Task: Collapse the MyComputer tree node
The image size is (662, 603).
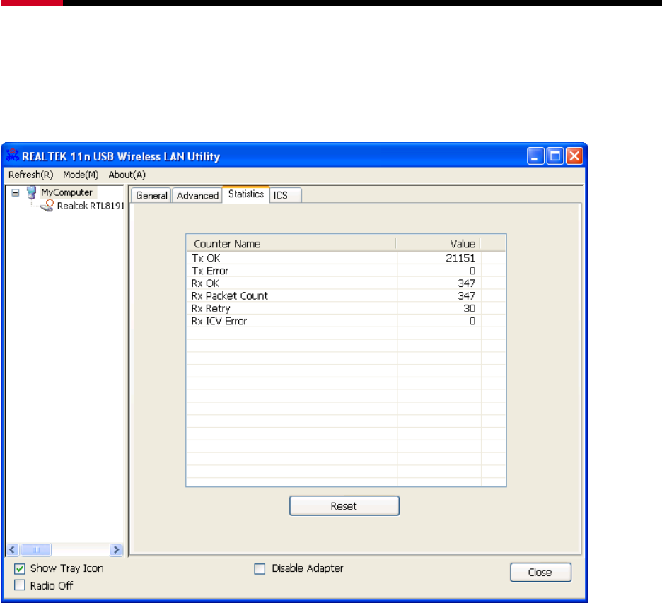Action: pyautogui.click(x=16, y=193)
